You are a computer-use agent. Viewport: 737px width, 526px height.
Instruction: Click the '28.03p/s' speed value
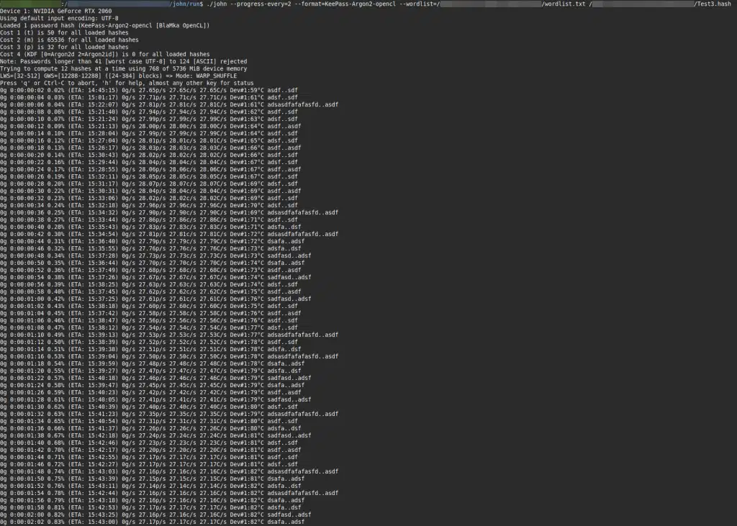152,148
